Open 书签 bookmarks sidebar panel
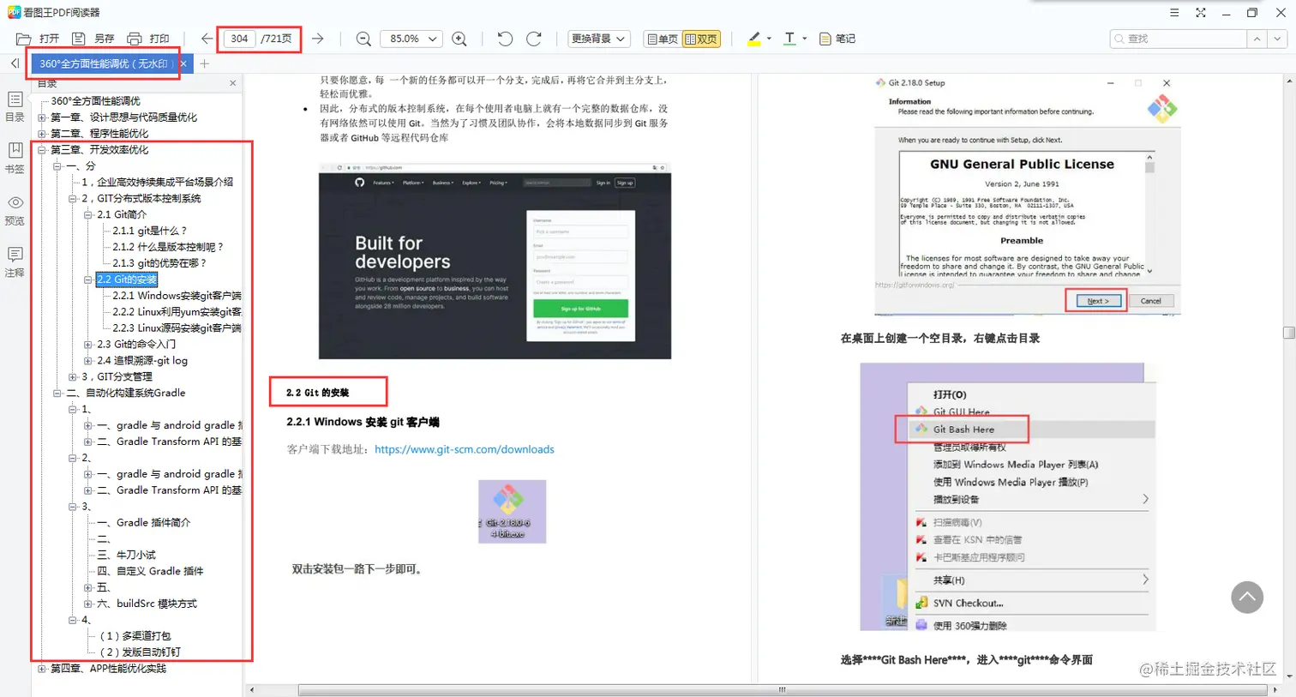1296x697 pixels. 15,159
